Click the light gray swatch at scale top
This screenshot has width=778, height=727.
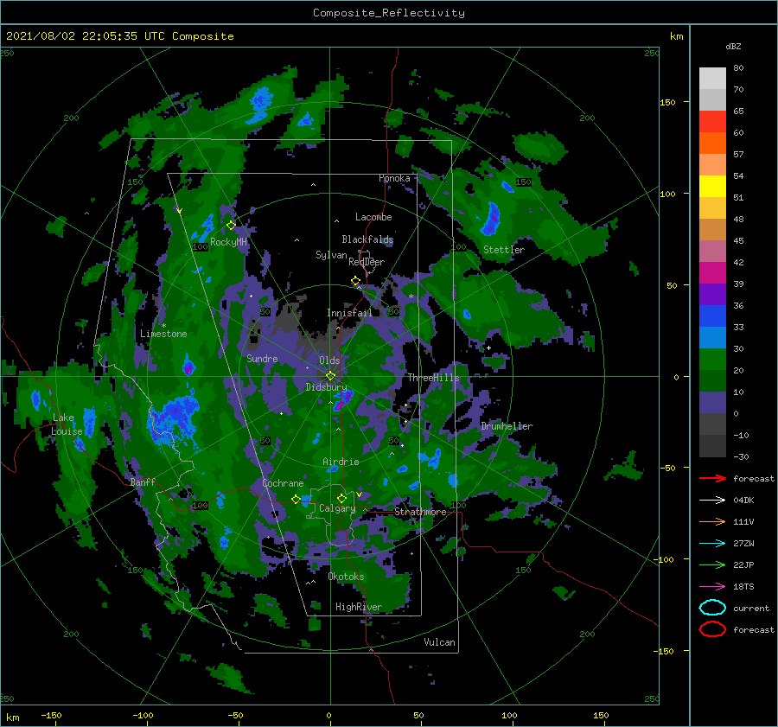tap(712, 78)
